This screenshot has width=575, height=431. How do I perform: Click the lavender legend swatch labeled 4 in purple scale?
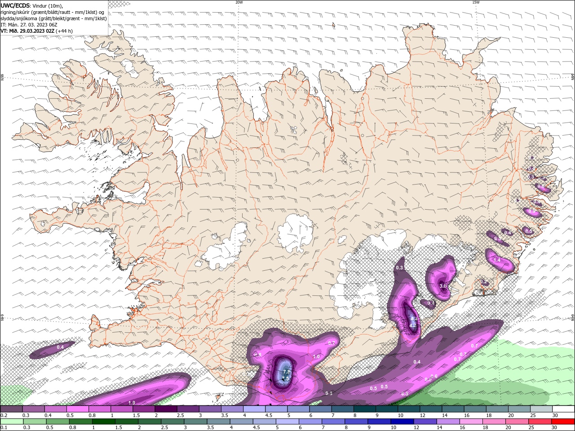click(x=254, y=409)
